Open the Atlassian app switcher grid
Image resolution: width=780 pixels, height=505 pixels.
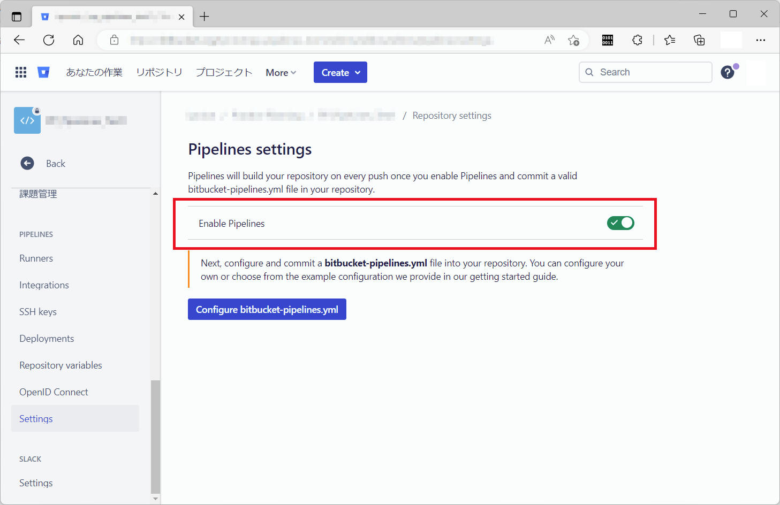pyautogui.click(x=20, y=72)
